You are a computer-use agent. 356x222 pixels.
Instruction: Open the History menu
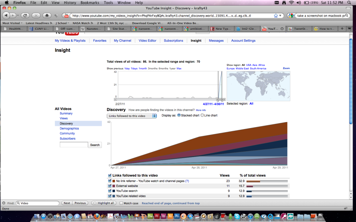pos(70,2)
